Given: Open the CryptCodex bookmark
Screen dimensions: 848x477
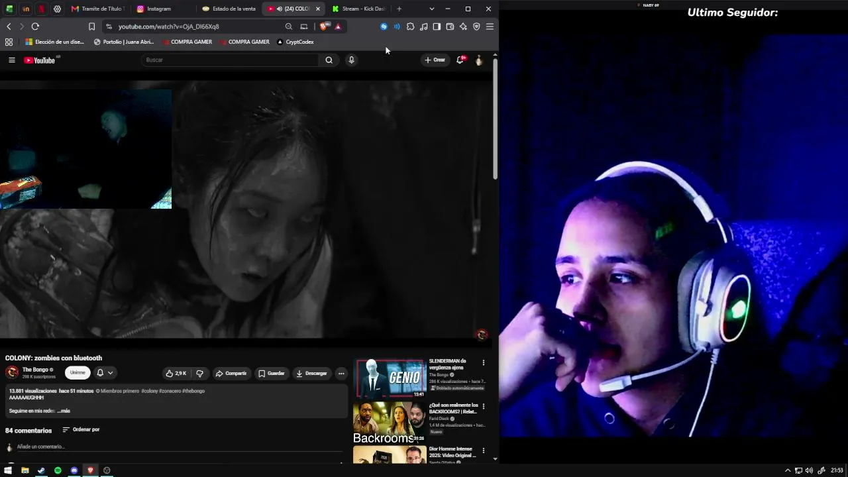Looking at the screenshot, I should [x=295, y=42].
